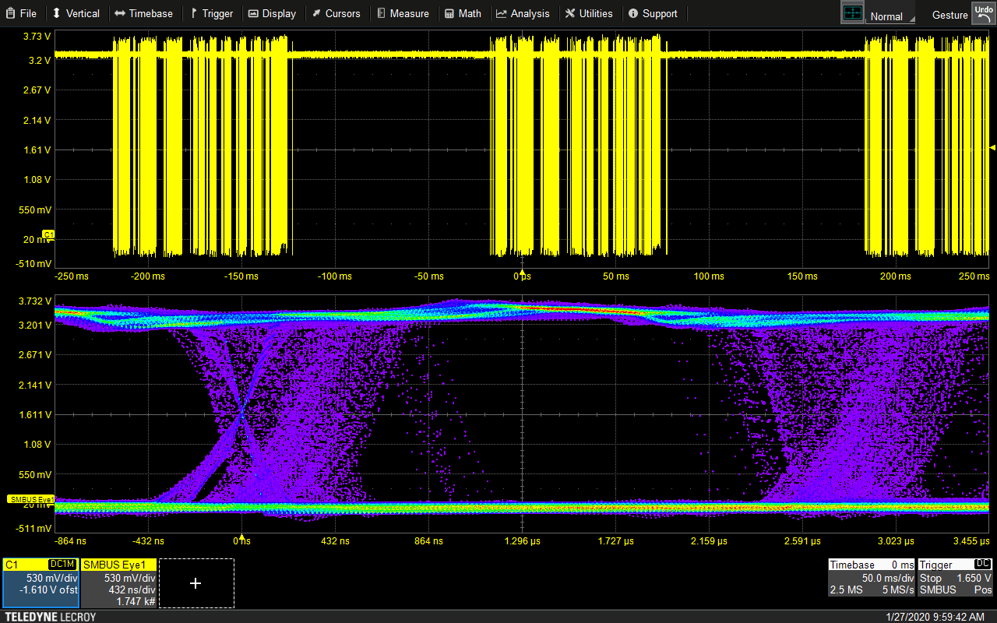Screen dimensions: 997x623
Task: Click the Cursors menu icon
Action: tap(316, 13)
